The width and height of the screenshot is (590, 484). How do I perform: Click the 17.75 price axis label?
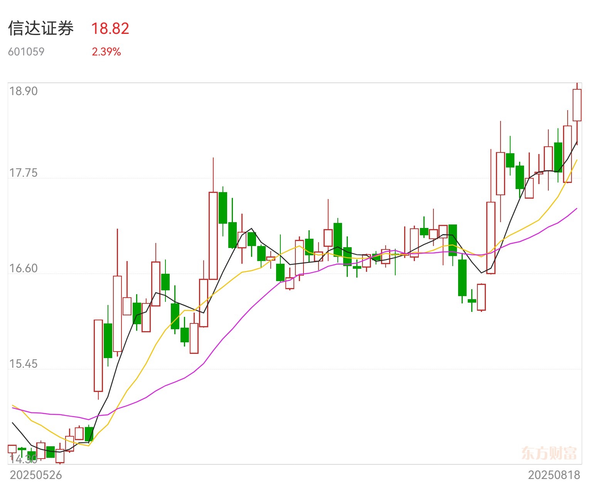pyautogui.click(x=24, y=173)
